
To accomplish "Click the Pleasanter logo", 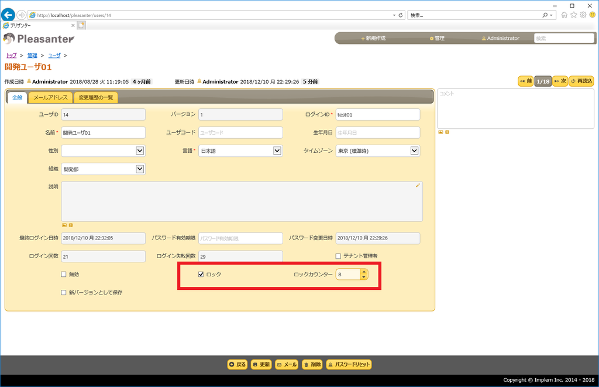I will pos(39,39).
